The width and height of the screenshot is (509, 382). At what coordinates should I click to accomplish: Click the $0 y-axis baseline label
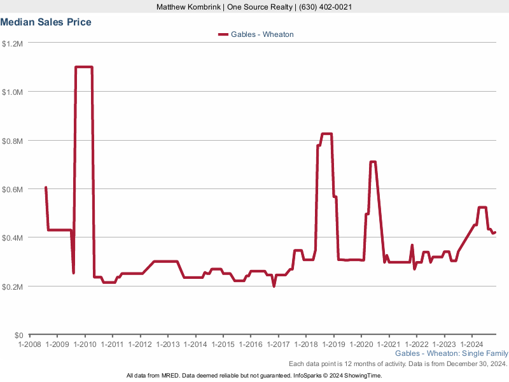click(19, 335)
